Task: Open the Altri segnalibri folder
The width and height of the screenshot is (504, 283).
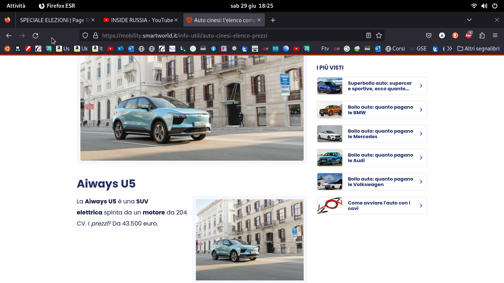Action: (x=478, y=49)
